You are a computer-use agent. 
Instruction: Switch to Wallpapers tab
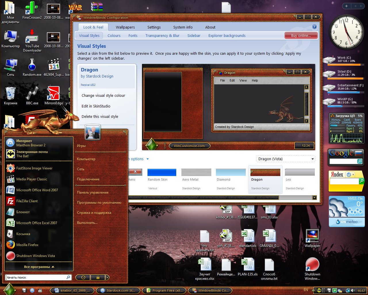(125, 27)
